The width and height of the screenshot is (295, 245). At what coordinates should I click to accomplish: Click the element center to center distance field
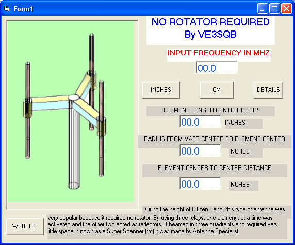pos(200,183)
